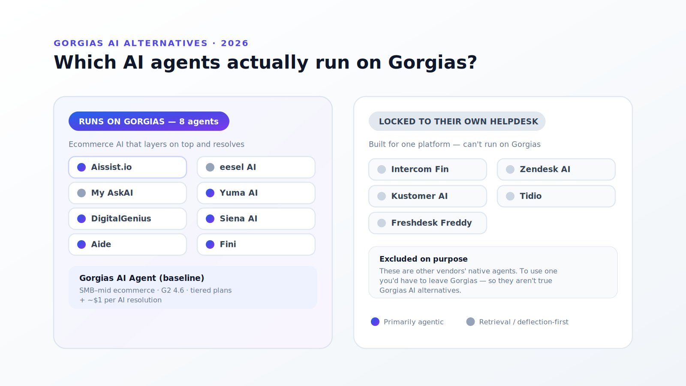Click the purple dot beside Aissist.io
Screen dimensions: 686x386
pos(81,167)
